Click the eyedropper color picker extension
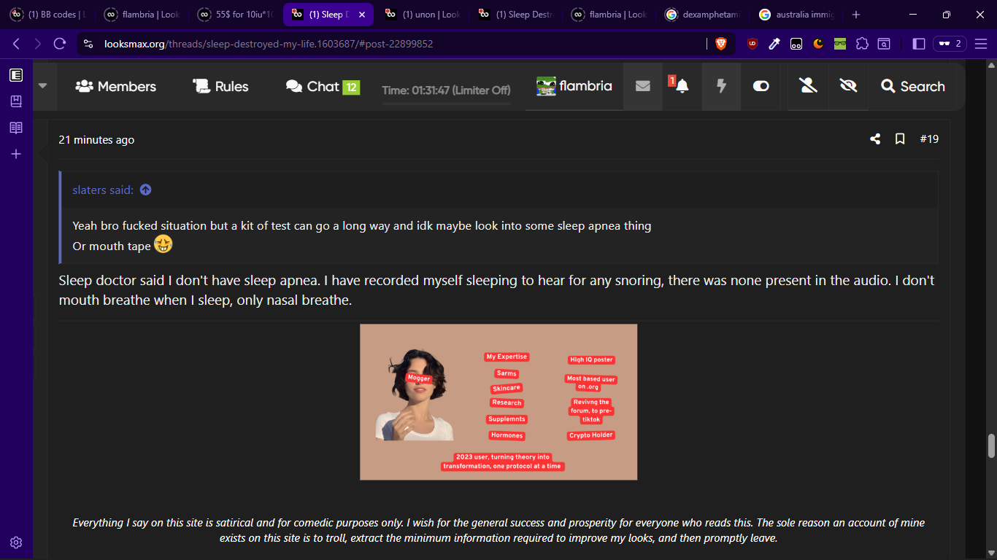Viewport: 997px width, 560px height. click(774, 44)
